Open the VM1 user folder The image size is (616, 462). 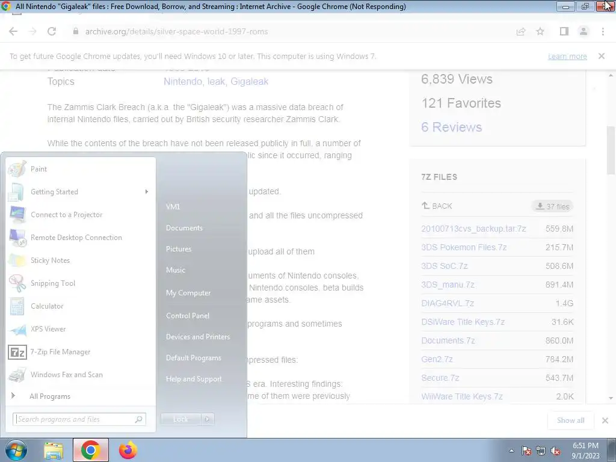pos(173,207)
